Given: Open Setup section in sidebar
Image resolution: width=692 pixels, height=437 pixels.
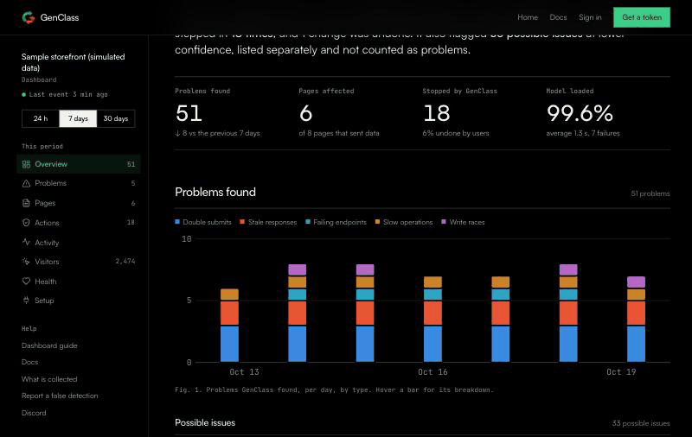Looking at the screenshot, I should 79,301.
